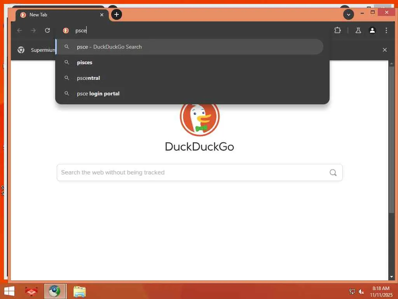Click the forward navigation arrow
398x299 pixels.
[33, 30]
